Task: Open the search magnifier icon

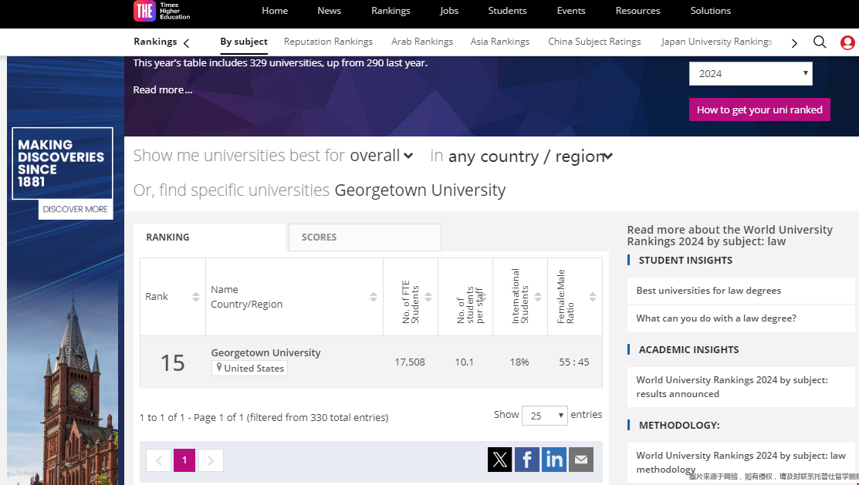Action: [820, 42]
